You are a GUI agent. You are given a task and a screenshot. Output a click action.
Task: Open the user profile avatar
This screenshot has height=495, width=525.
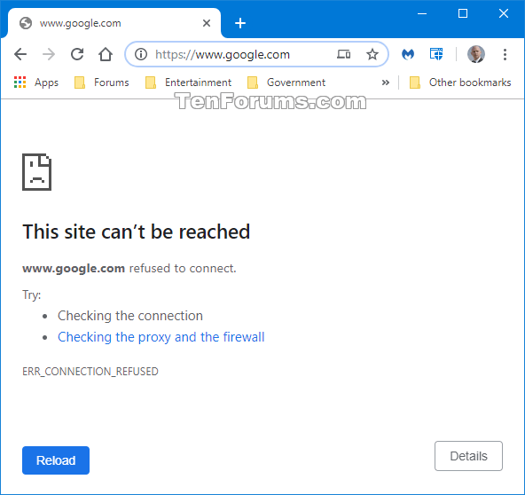475,54
